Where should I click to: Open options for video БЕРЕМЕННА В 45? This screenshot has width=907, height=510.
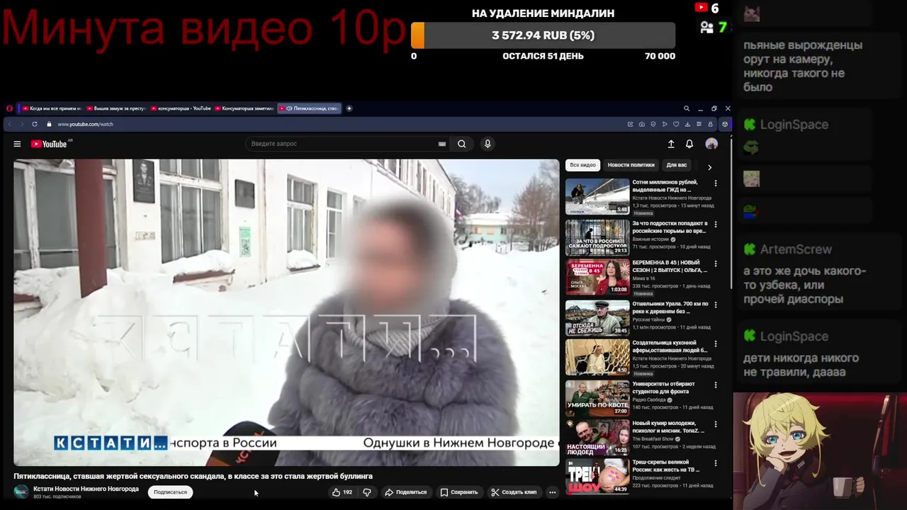[x=715, y=263]
